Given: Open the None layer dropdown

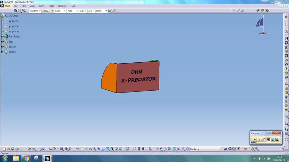Looking at the screenshot, I should [x=106, y=11].
